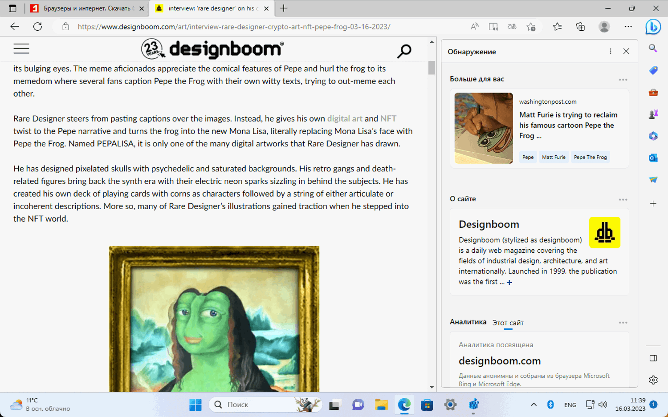Open the tab actions menu icon

[12, 8]
